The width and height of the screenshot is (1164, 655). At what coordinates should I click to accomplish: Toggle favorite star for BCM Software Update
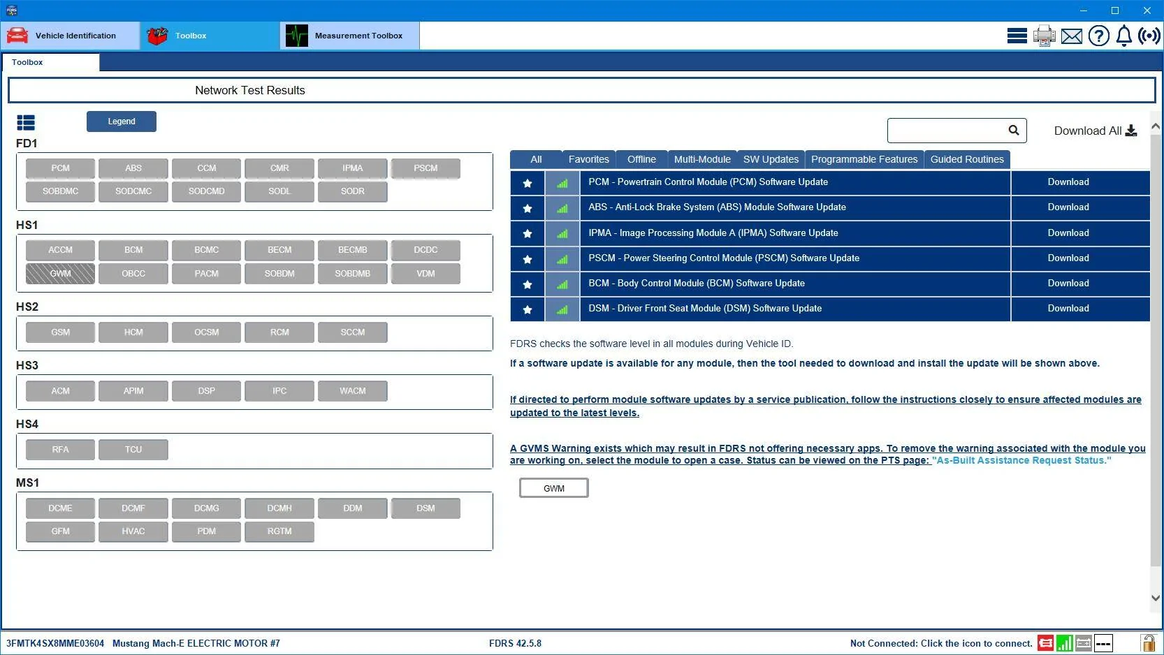(x=528, y=284)
